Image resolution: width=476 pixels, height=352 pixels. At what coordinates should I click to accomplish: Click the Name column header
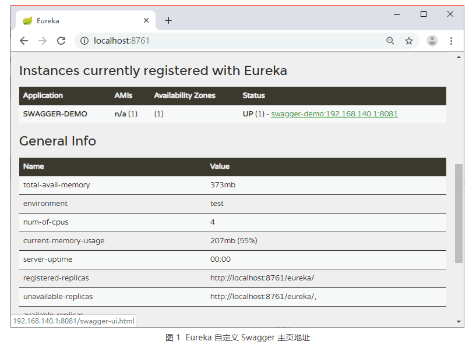pos(33,166)
